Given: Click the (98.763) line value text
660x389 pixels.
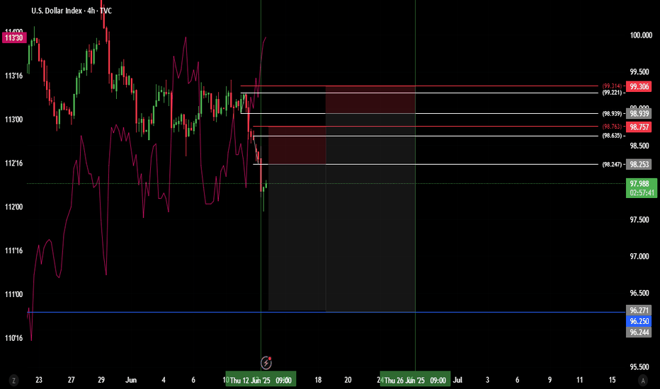Looking at the screenshot, I should click(x=612, y=126).
